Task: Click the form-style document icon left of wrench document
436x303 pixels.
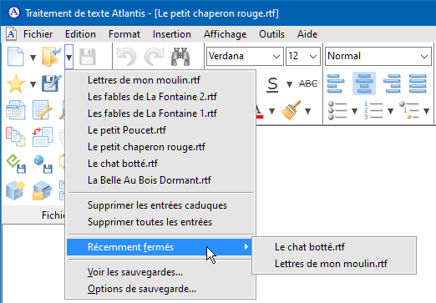Action: 16,110
